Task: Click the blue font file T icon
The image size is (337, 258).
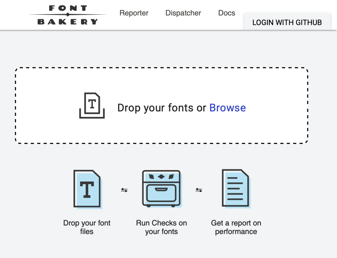Action: tap(87, 189)
